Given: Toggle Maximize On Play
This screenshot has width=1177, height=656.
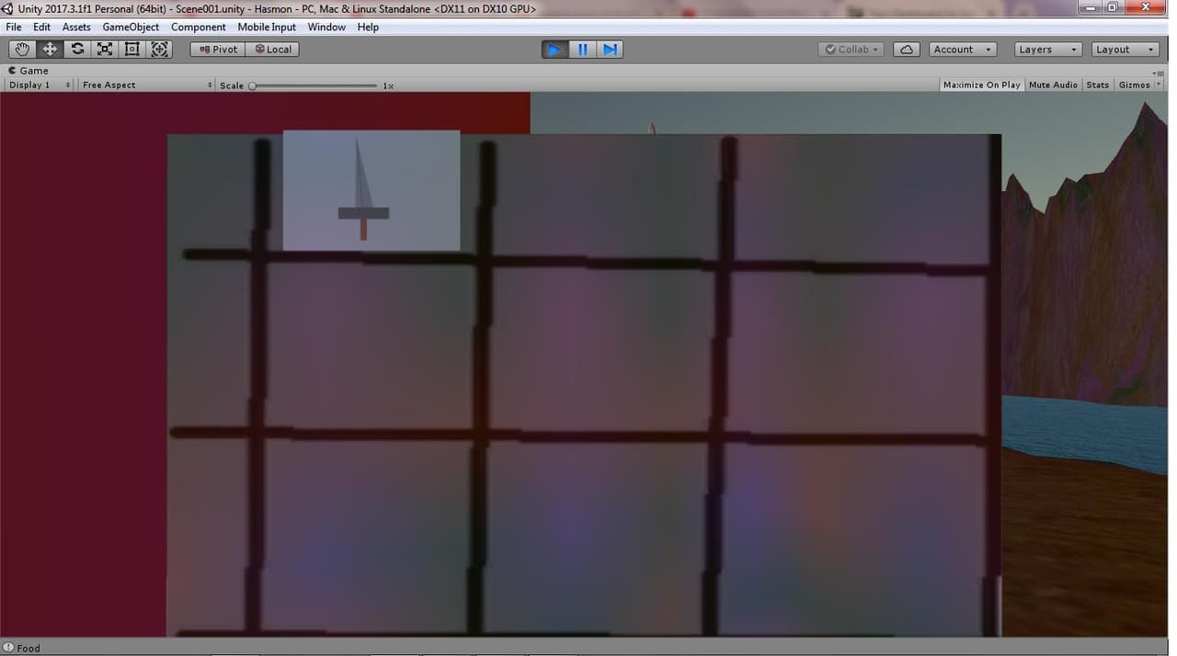Looking at the screenshot, I should click(981, 85).
